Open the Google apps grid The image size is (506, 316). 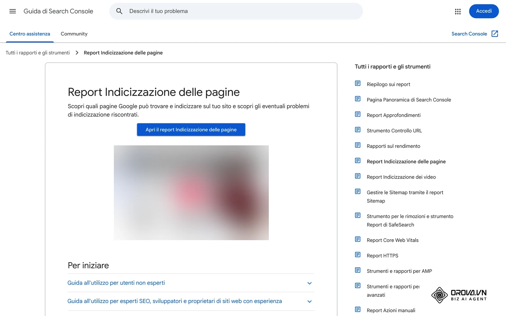[458, 11]
